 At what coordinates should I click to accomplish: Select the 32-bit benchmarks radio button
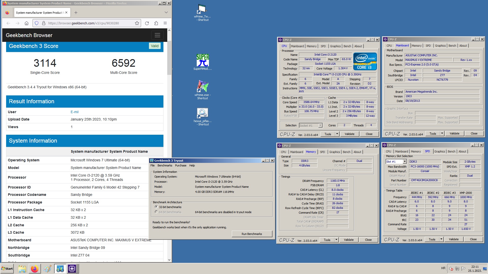(x=156, y=207)
